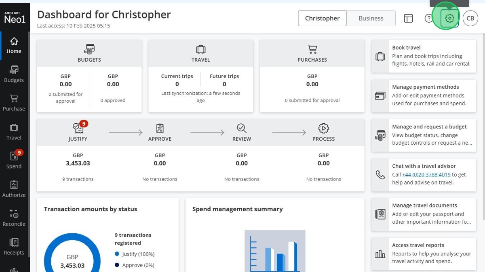Call the +44 (0)20 3788 4019 number link
The height and width of the screenshot is (272, 485).
426,174
